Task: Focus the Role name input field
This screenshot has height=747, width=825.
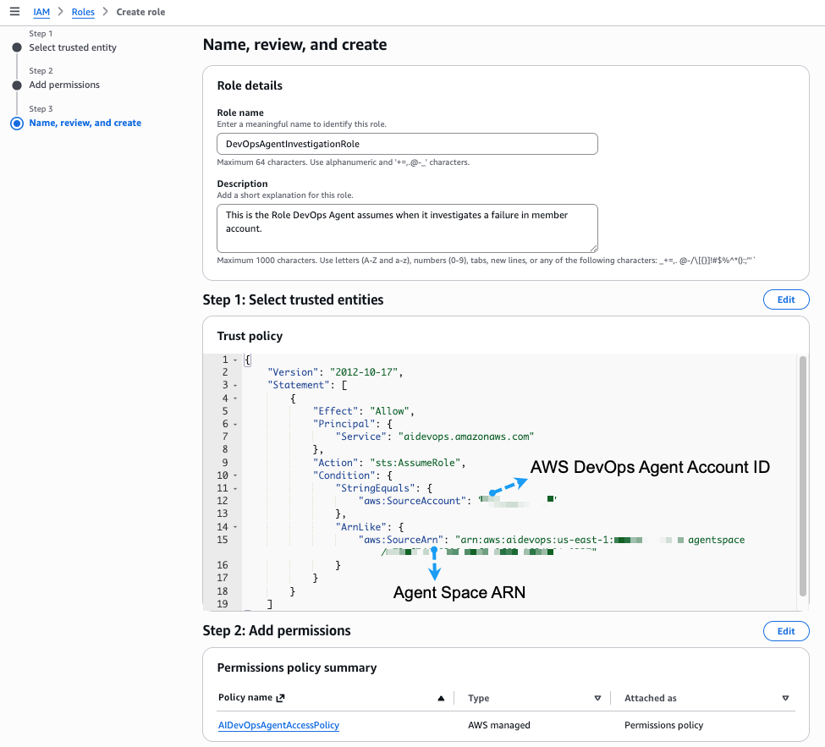Action: tap(407, 144)
